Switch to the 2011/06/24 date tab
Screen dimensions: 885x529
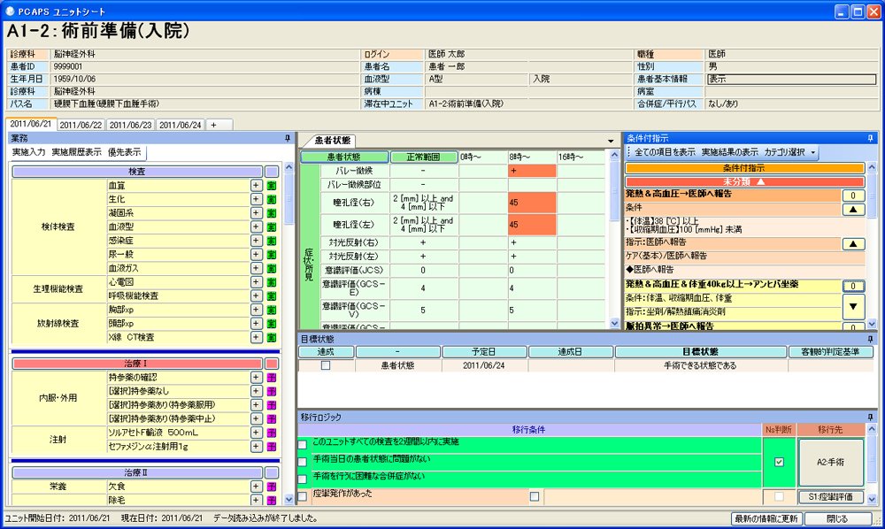[x=180, y=126]
